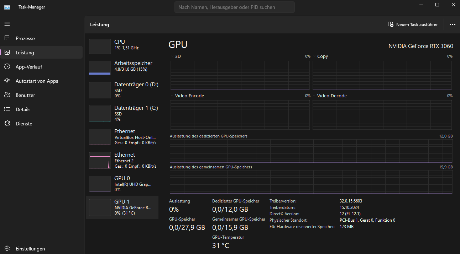The width and height of the screenshot is (460, 254).
Task: Open the more options ellipsis menu
Action: [452, 24]
